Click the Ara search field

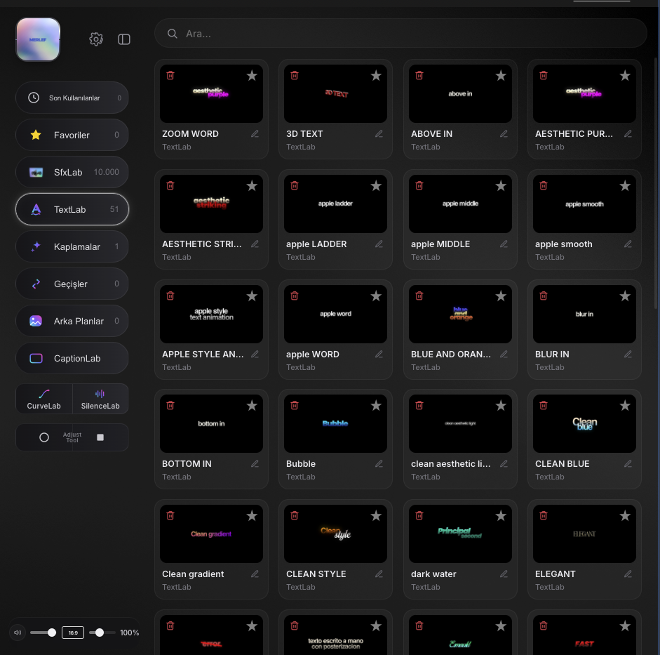coord(400,33)
